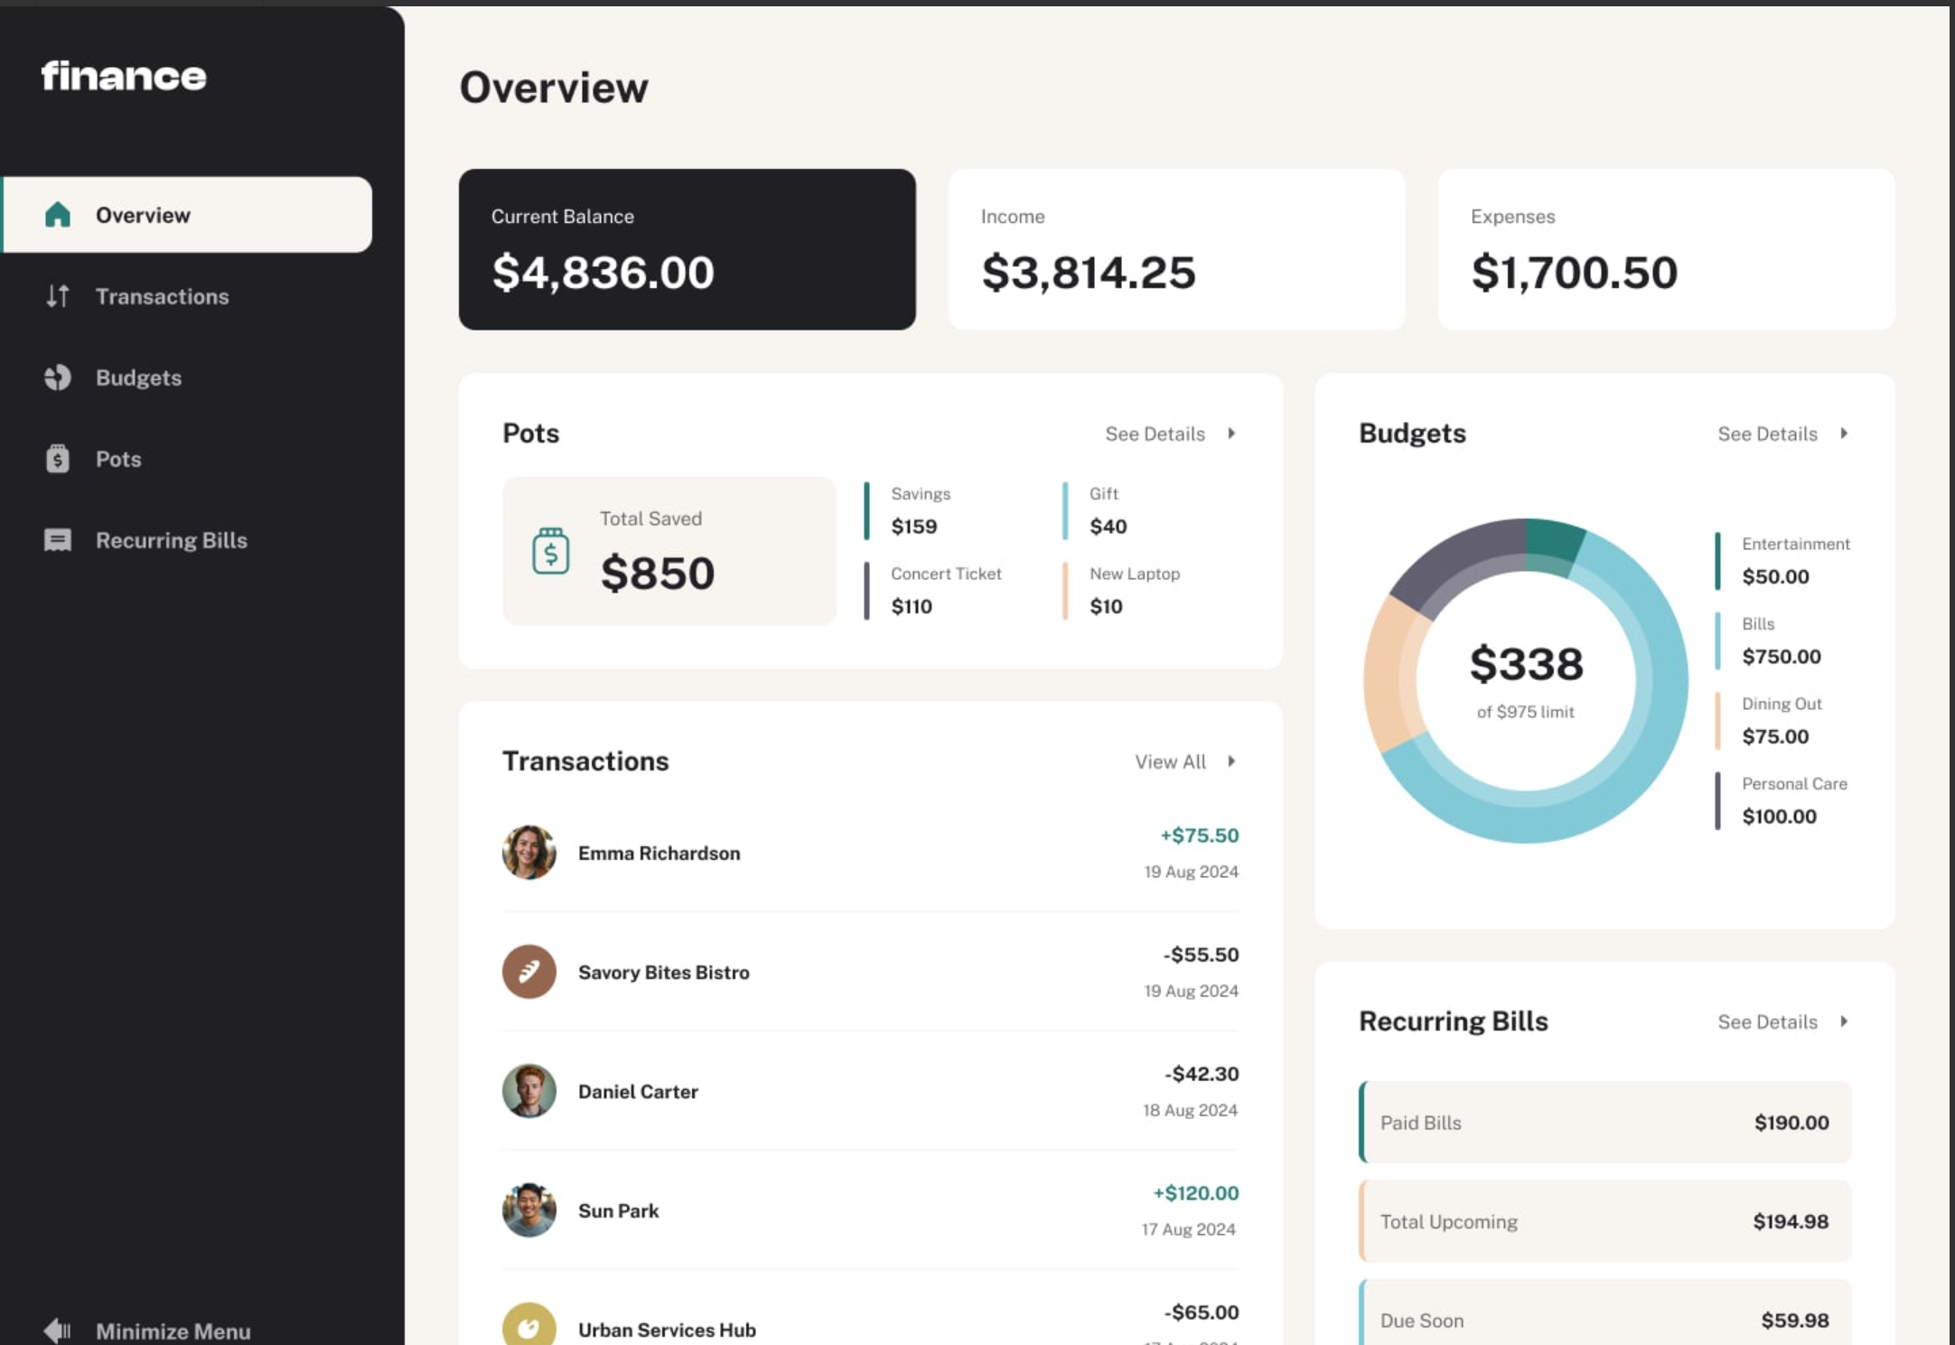Click Entertainment $50.00 budget legend
Viewport: 1955px width, 1345px height.
click(1783, 561)
